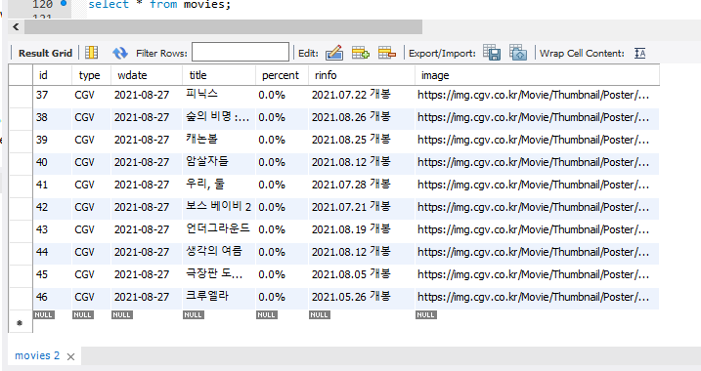Select the title cell 언더그라운드
The height and width of the screenshot is (371, 701).
[219, 229]
